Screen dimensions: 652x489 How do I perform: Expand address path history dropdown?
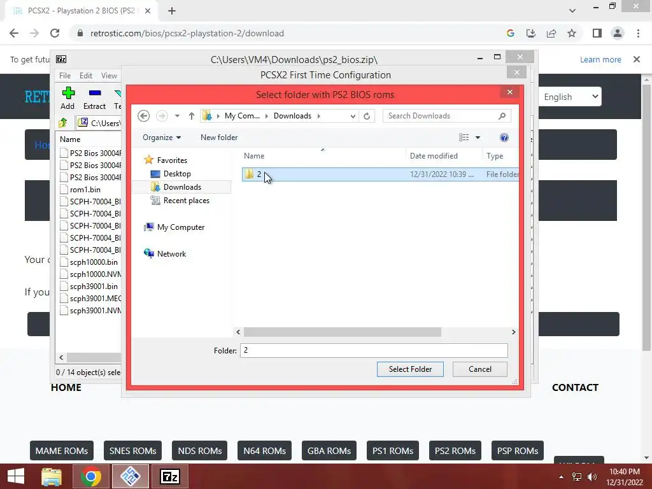[x=353, y=116]
